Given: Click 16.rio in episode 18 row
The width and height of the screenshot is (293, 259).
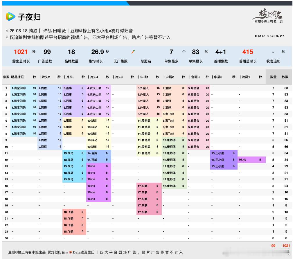Looking at the screenshot, I should point(91,199).
